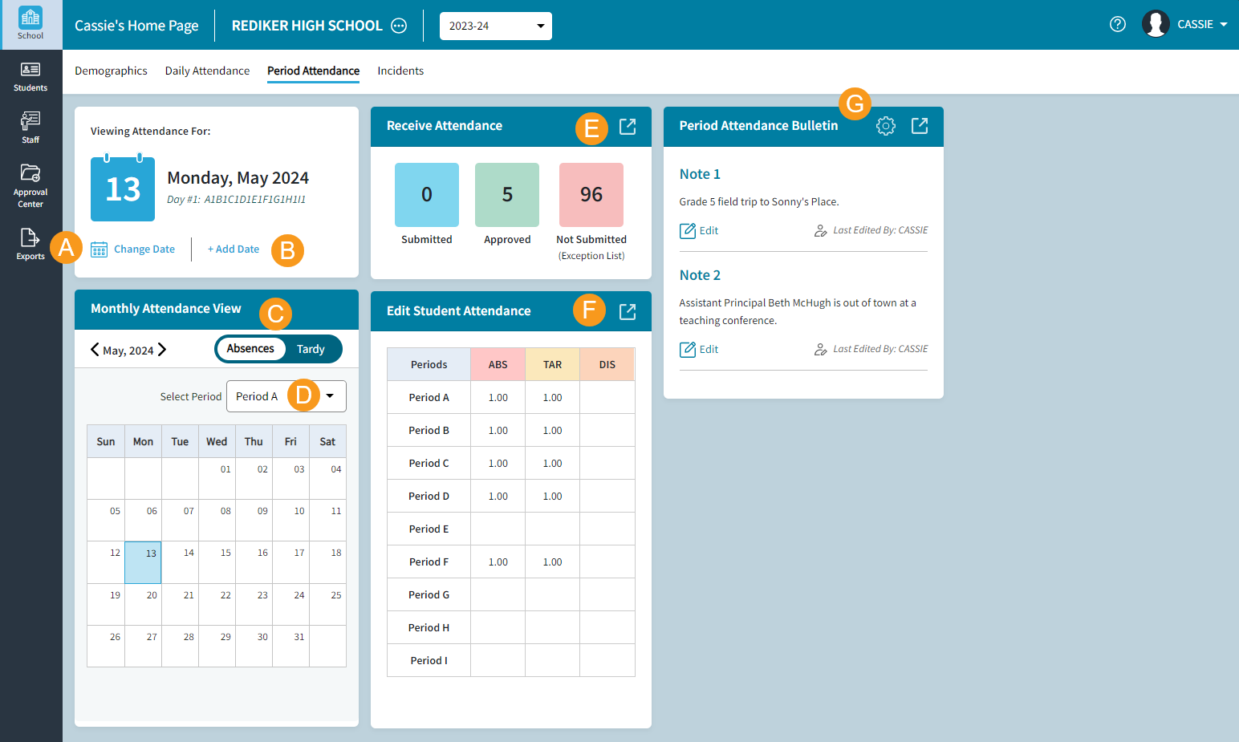Click the ellipsis beside REDIKER HIGH SCHOOL

tap(399, 25)
